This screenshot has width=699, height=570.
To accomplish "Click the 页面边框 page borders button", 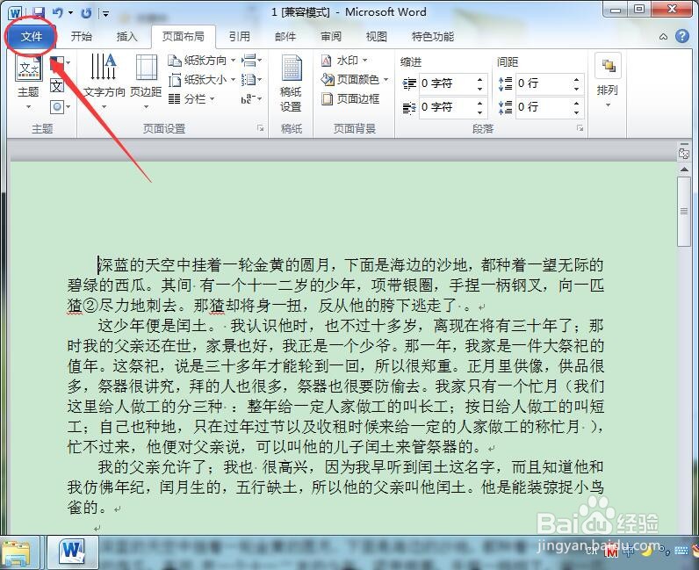I will (x=350, y=99).
